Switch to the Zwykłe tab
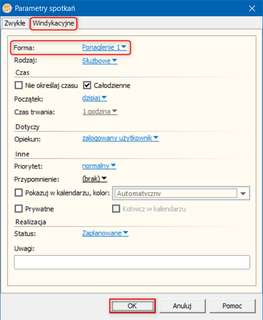 (x=15, y=23)
